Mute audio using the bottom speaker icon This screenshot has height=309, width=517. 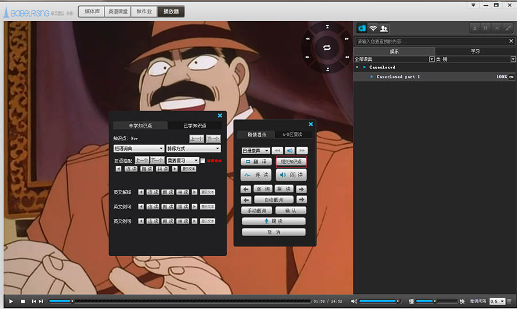tap(354, 301)
